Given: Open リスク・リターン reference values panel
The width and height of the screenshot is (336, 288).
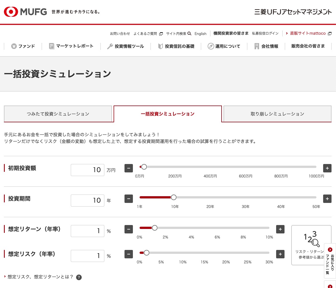Looking at the screenshot, I should (311, 245).
